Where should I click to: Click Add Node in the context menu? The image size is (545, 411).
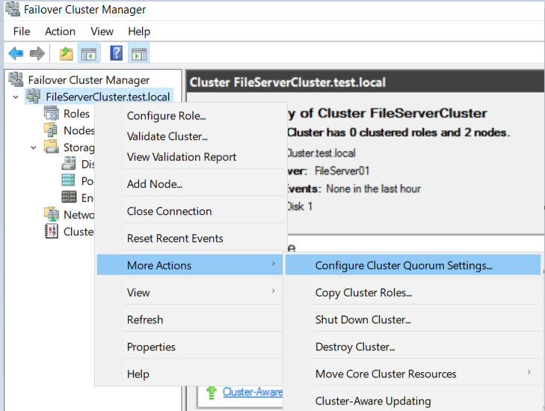[x=155, y=184]
